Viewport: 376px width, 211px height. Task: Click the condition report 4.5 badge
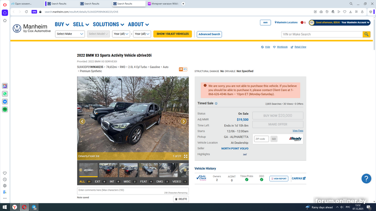pos(183,69)
